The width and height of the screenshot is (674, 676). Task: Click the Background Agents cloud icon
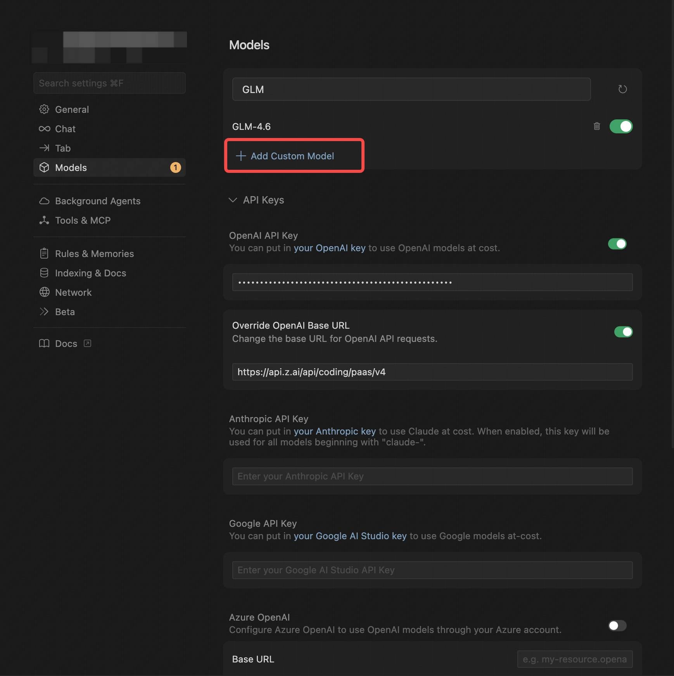44,201
